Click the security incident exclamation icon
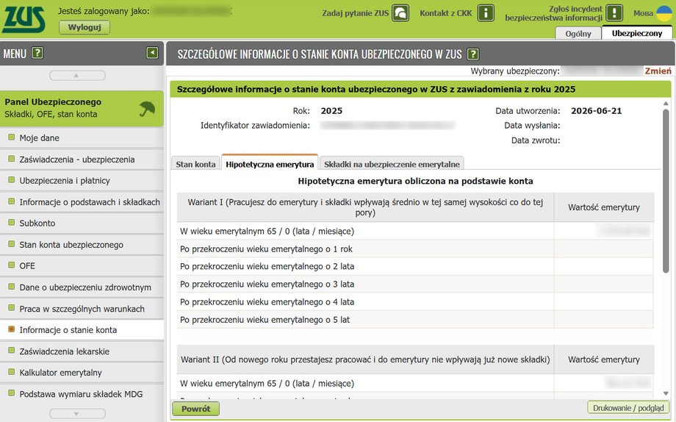 click(614, 13)
